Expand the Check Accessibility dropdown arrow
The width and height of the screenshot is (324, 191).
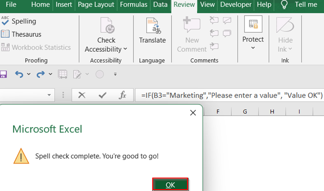point(125,49)
